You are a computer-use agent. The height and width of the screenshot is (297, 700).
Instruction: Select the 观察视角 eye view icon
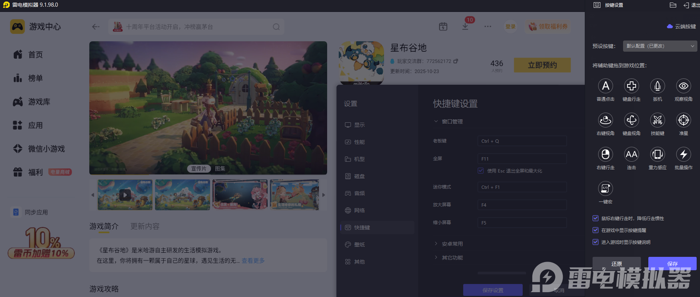(x=684, y=86)
